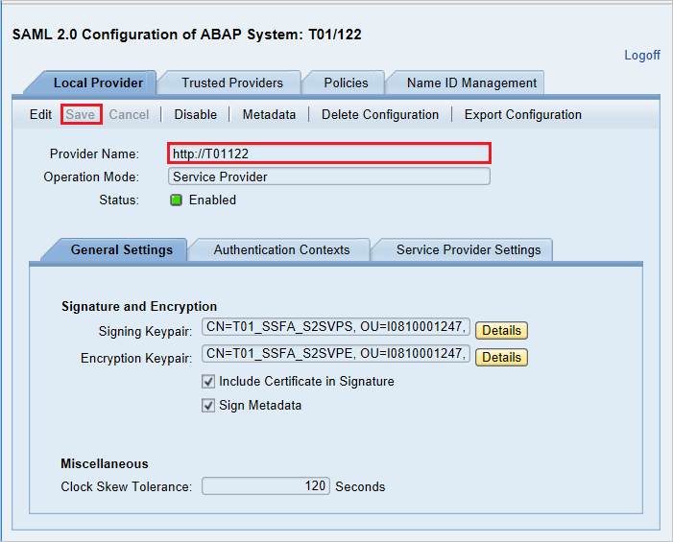Image resolution: width=673 pixels, height=542 pixels.
Task: Open the Policies tab
Action: (346, 82)
